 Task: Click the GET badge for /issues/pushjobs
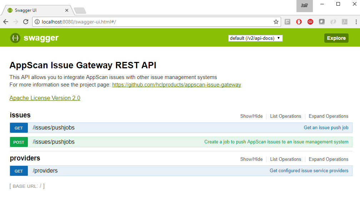pyautogui.click(x=19, y=128)
